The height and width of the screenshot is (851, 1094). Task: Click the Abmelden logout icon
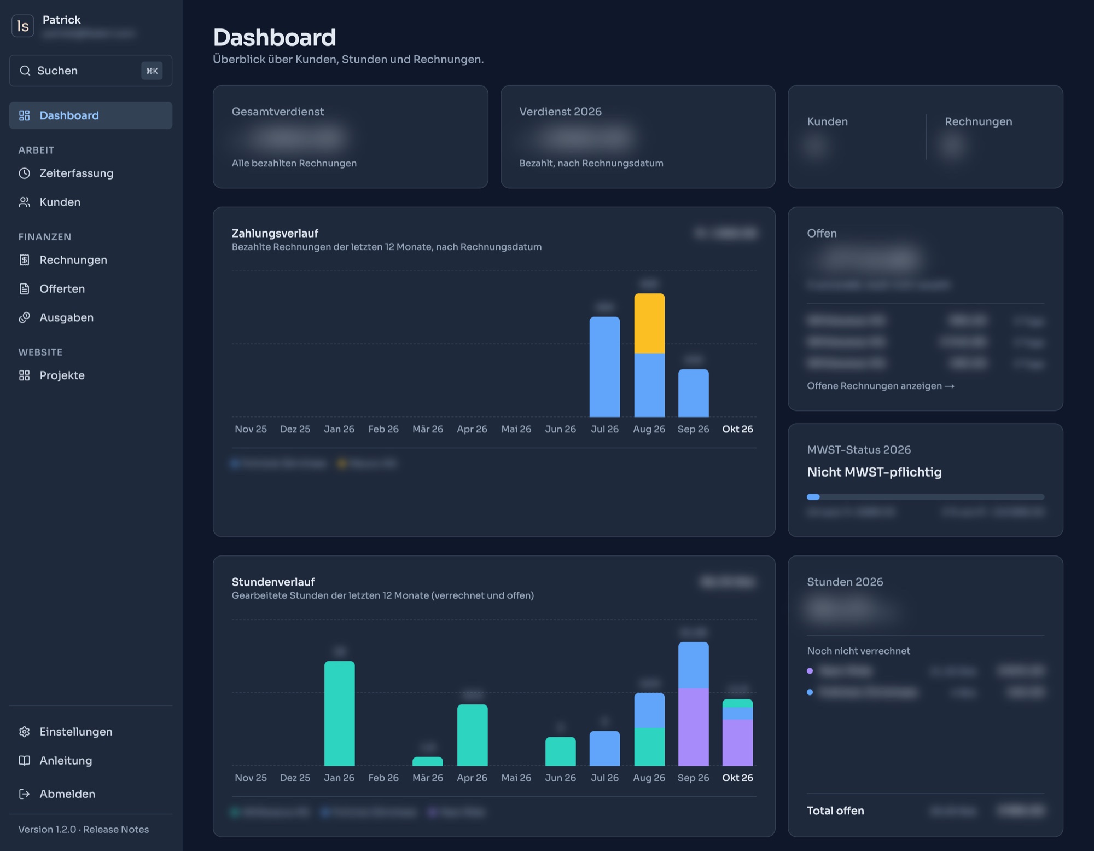[x=24, y=794]
